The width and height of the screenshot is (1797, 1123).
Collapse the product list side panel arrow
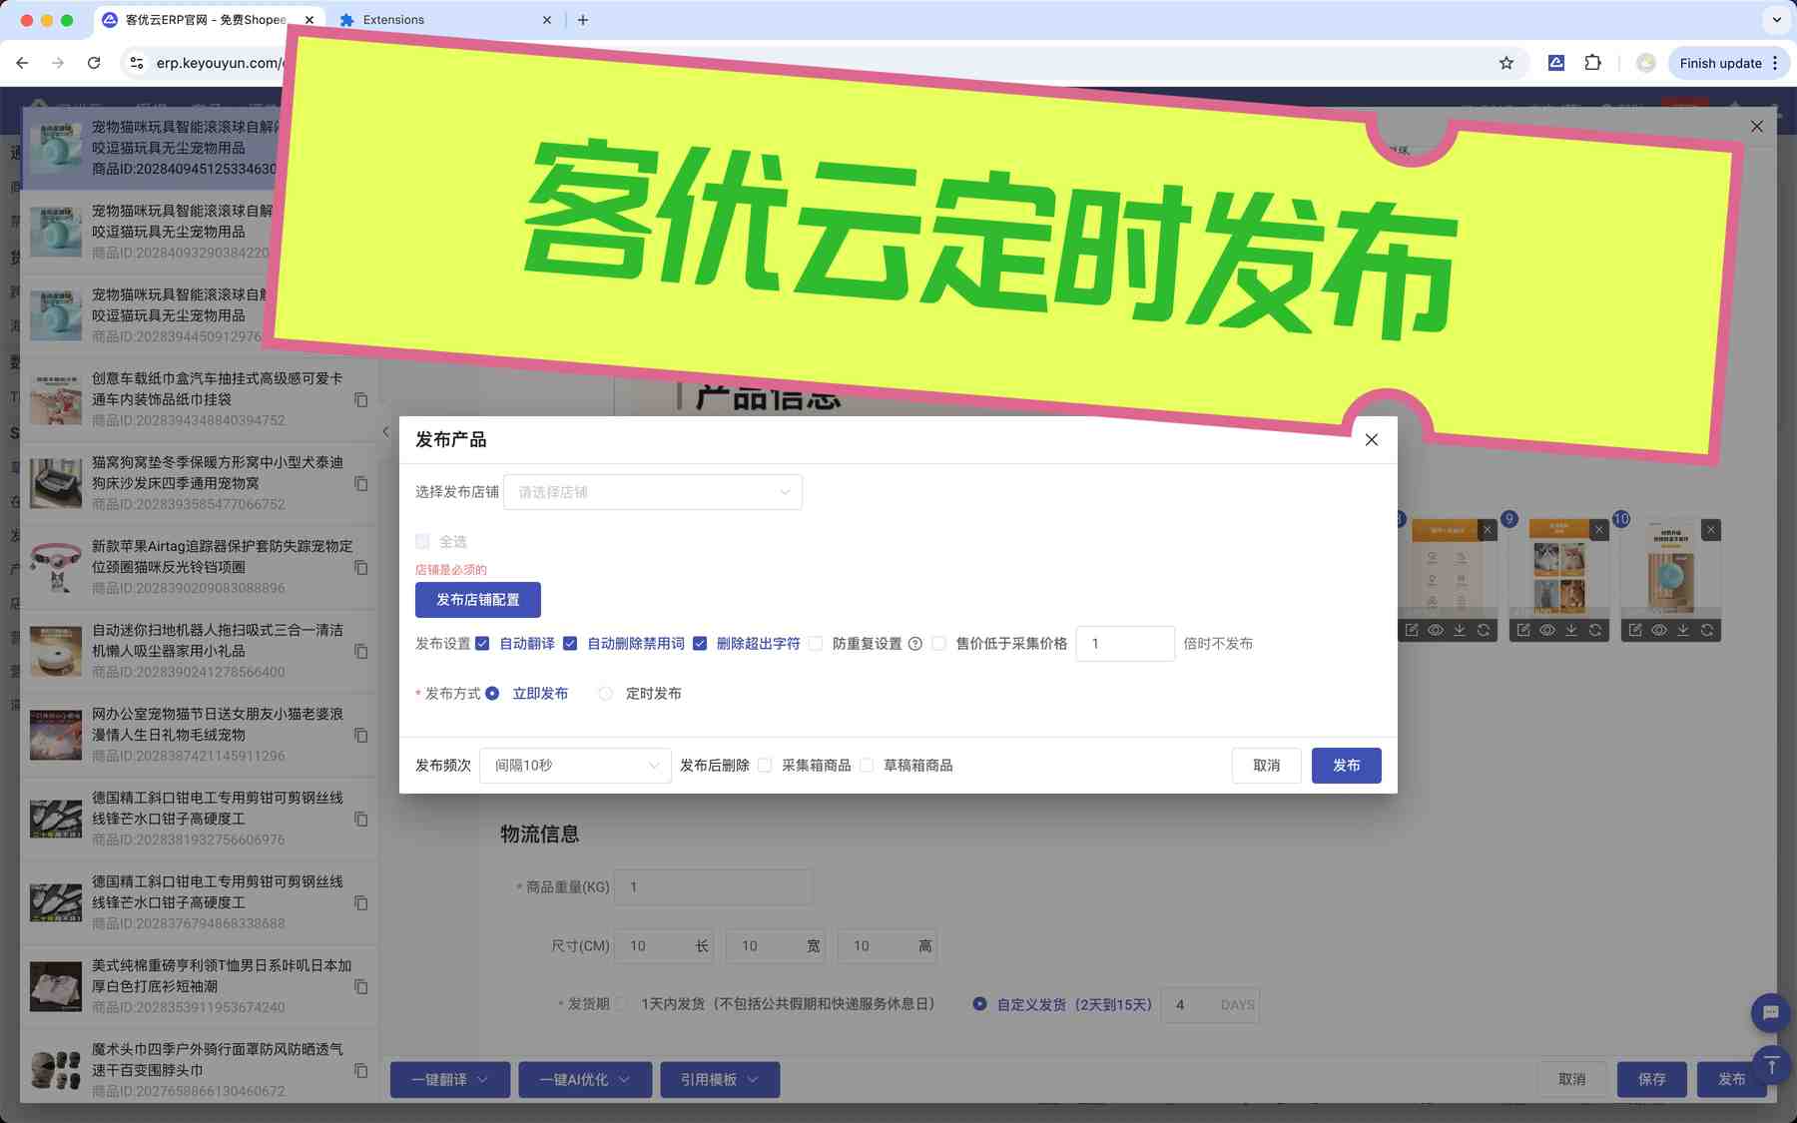(385, 432)
